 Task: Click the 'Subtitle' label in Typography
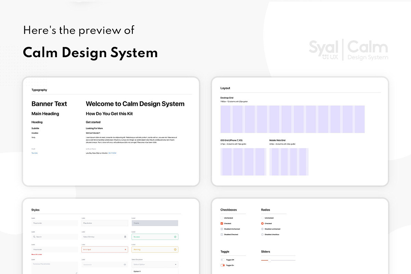click(x=35, y=128)
